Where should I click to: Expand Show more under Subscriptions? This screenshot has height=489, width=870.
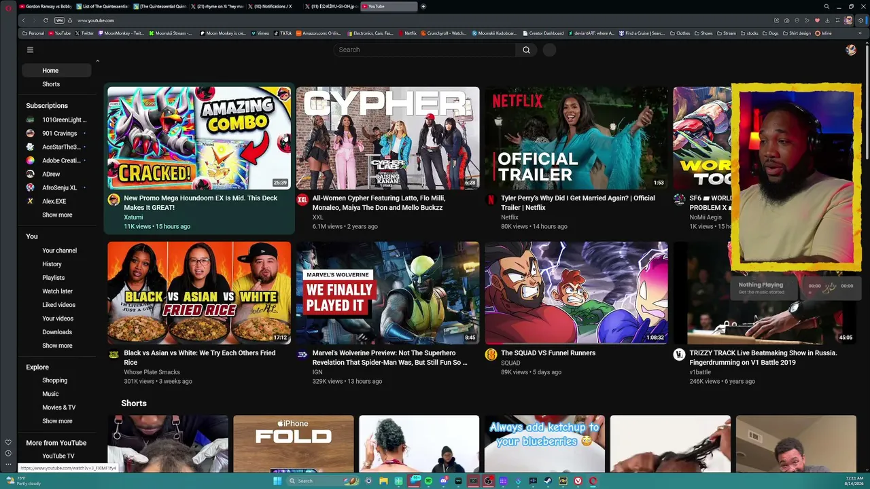[x=57, y=215]
